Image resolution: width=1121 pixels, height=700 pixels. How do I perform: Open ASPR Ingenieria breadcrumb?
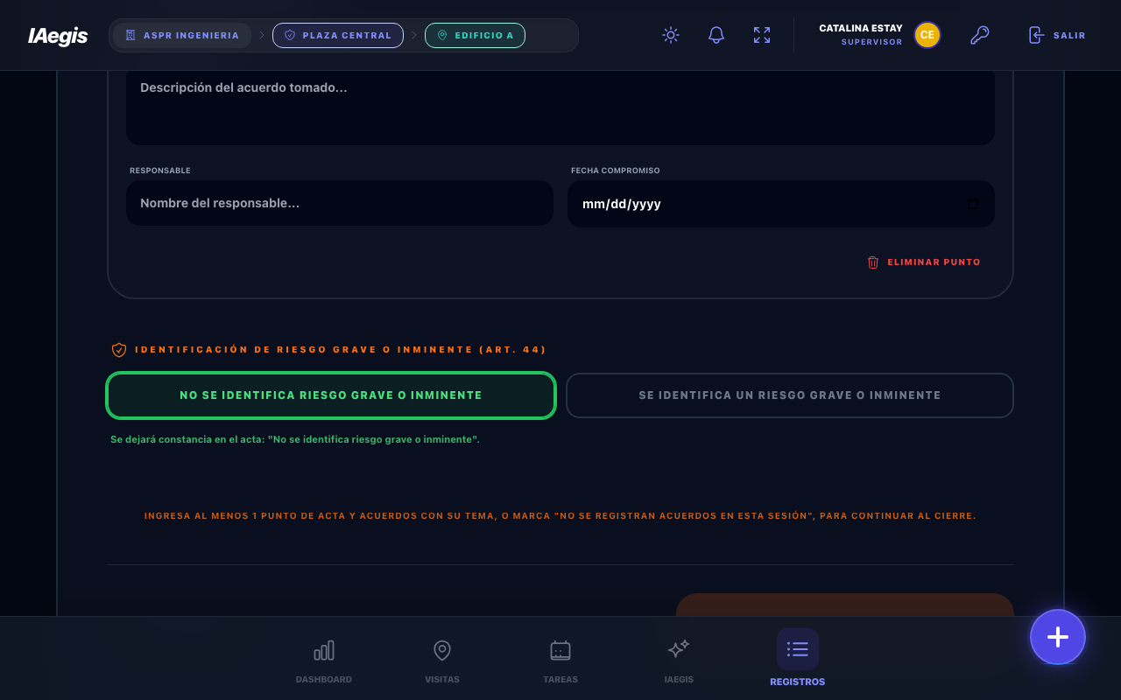[x=182, y=35]
